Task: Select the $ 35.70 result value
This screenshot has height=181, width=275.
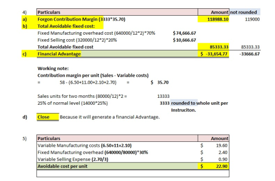Action: click(160, 83)
